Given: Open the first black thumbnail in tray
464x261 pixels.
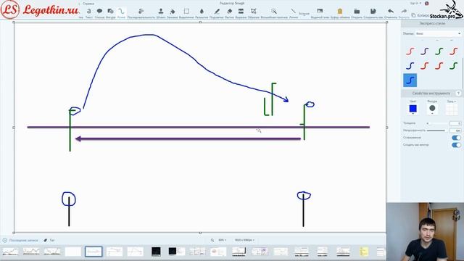Looking at the screenshot, I should click(x=156, y=252).
